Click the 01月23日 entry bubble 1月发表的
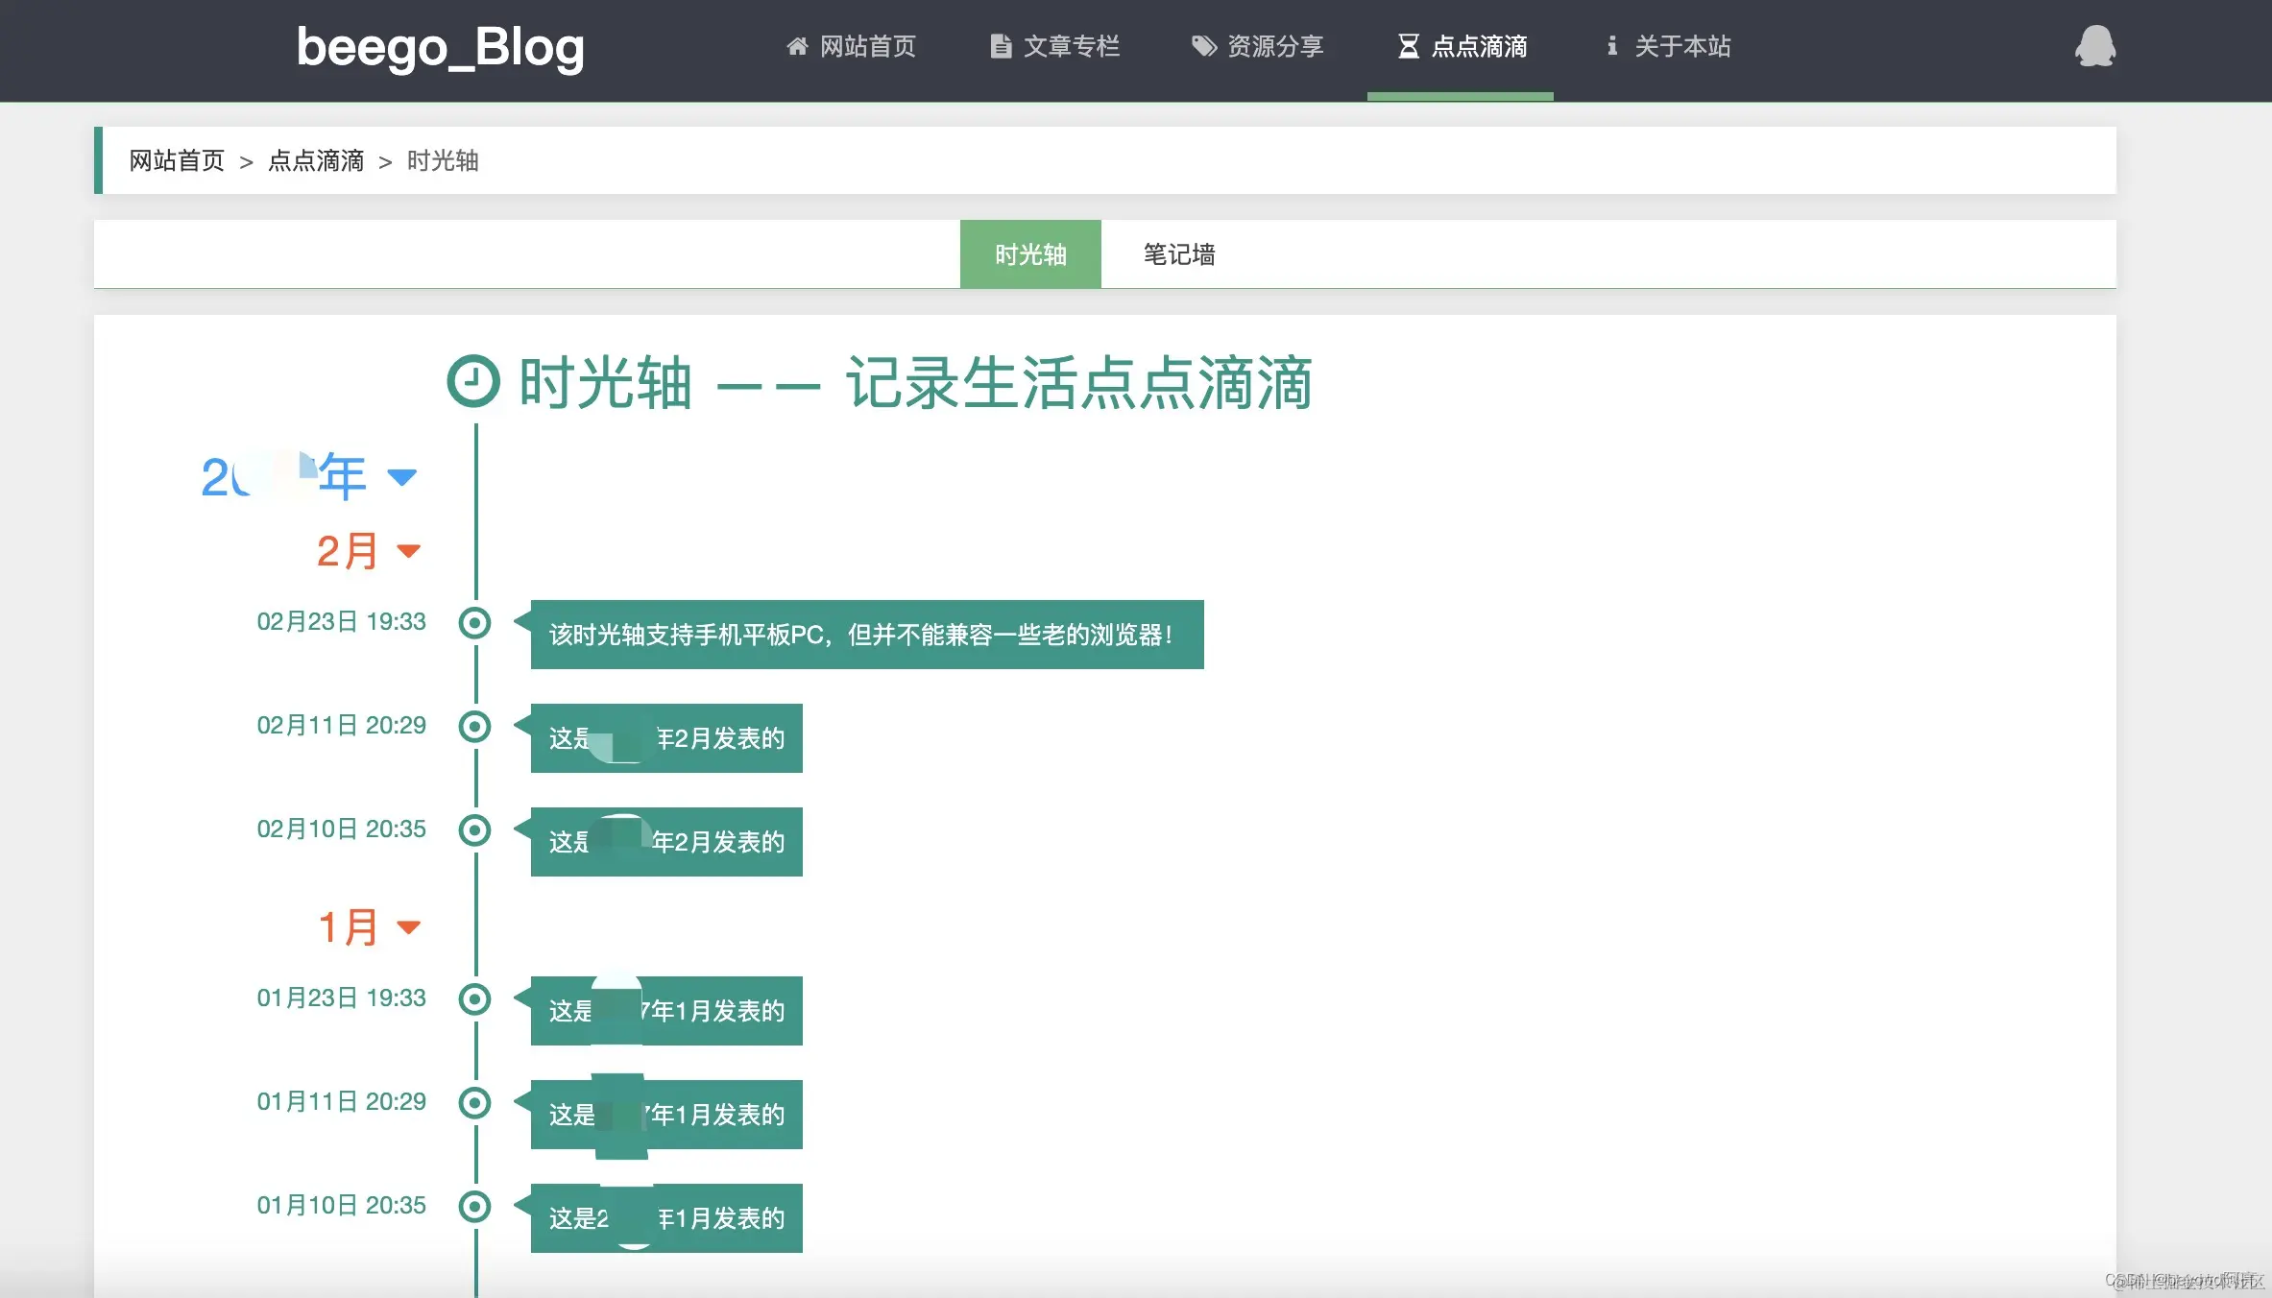2272x1298 pixels. point(666,1011)
